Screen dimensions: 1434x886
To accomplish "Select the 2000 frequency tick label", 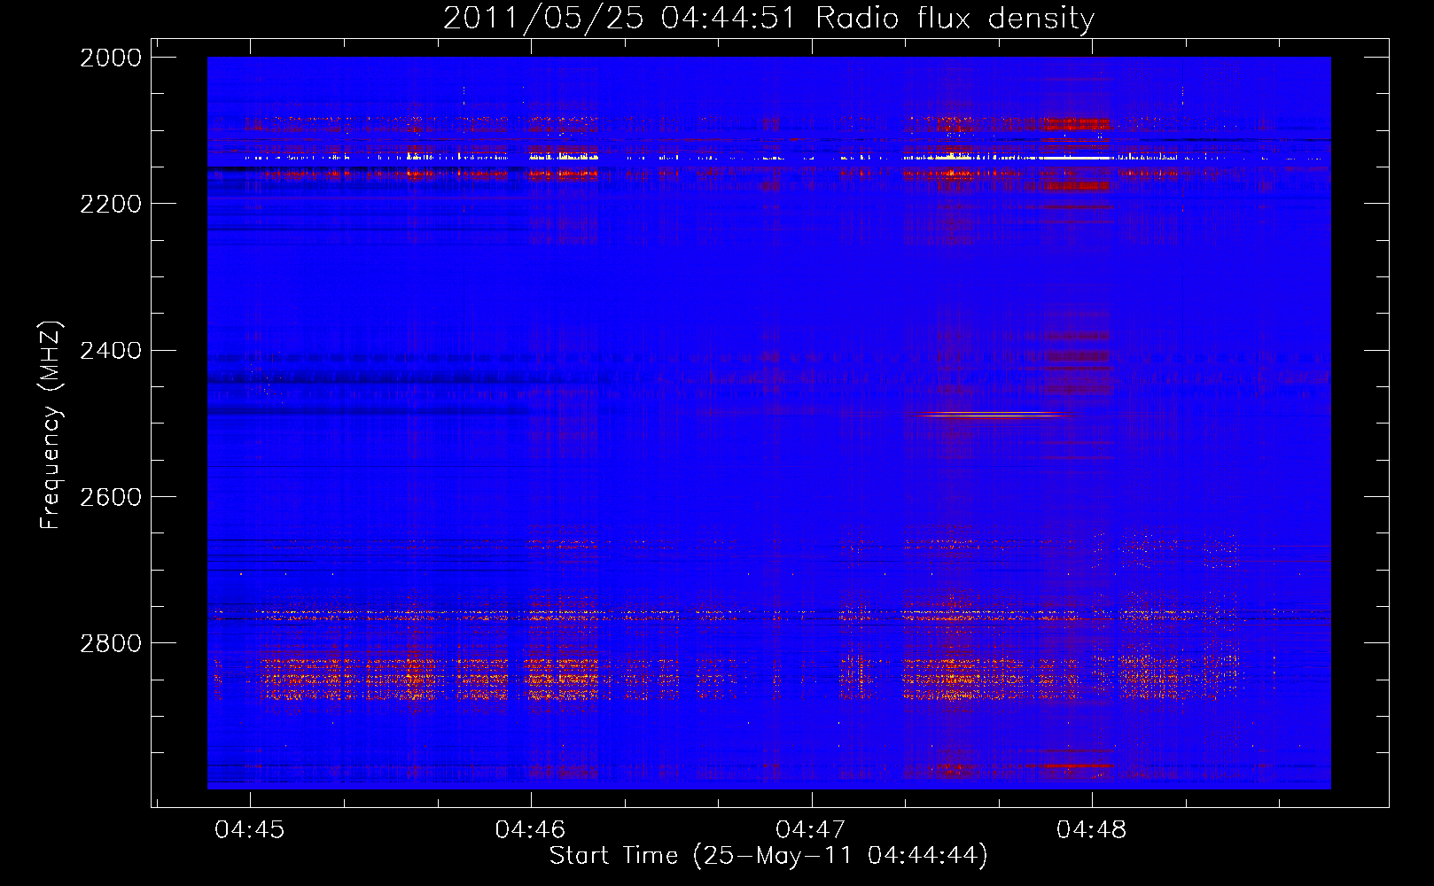I will (111, 58).
